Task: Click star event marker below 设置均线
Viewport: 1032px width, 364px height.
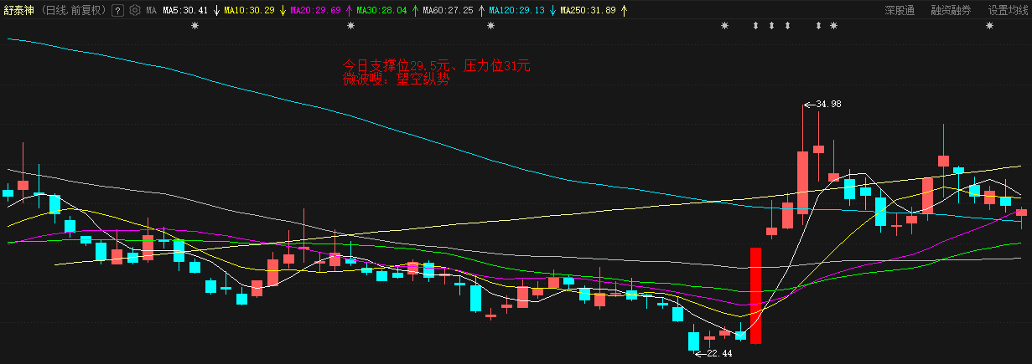Action: pyautogui.click(x=989, y=26)
